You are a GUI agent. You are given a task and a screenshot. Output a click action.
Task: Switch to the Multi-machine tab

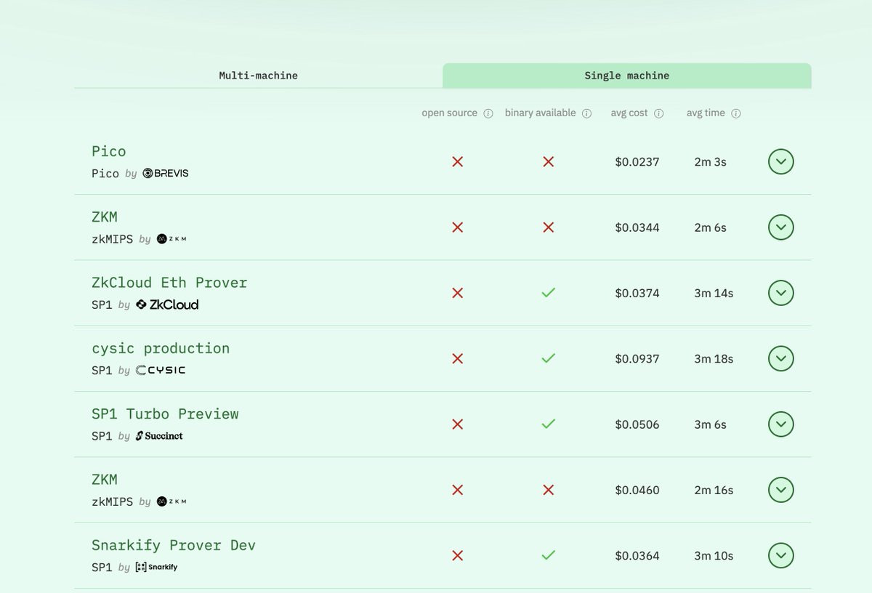tap(258, 76)
